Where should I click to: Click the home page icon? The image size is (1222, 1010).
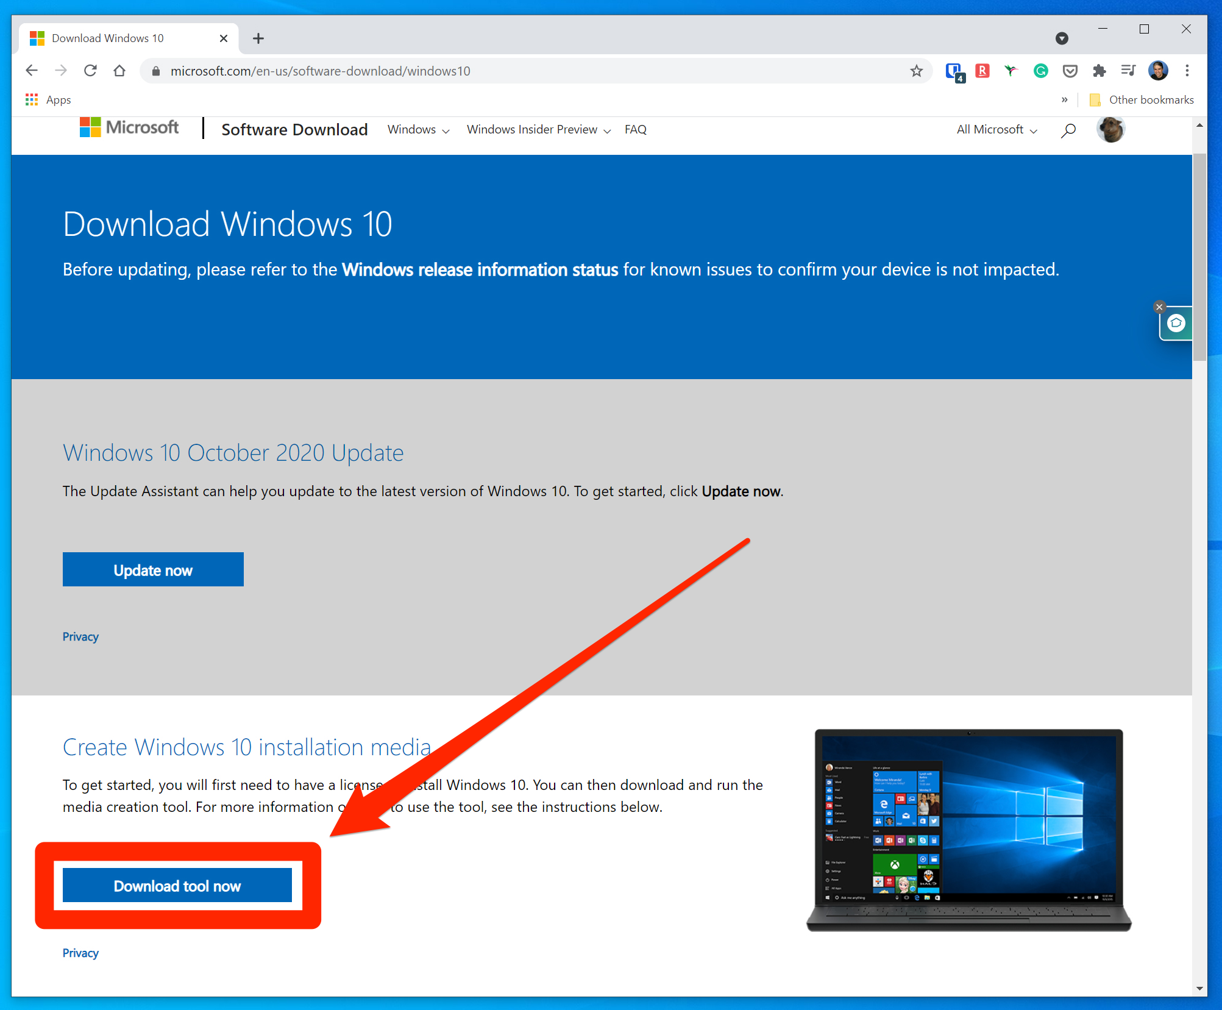coord(120,71)
